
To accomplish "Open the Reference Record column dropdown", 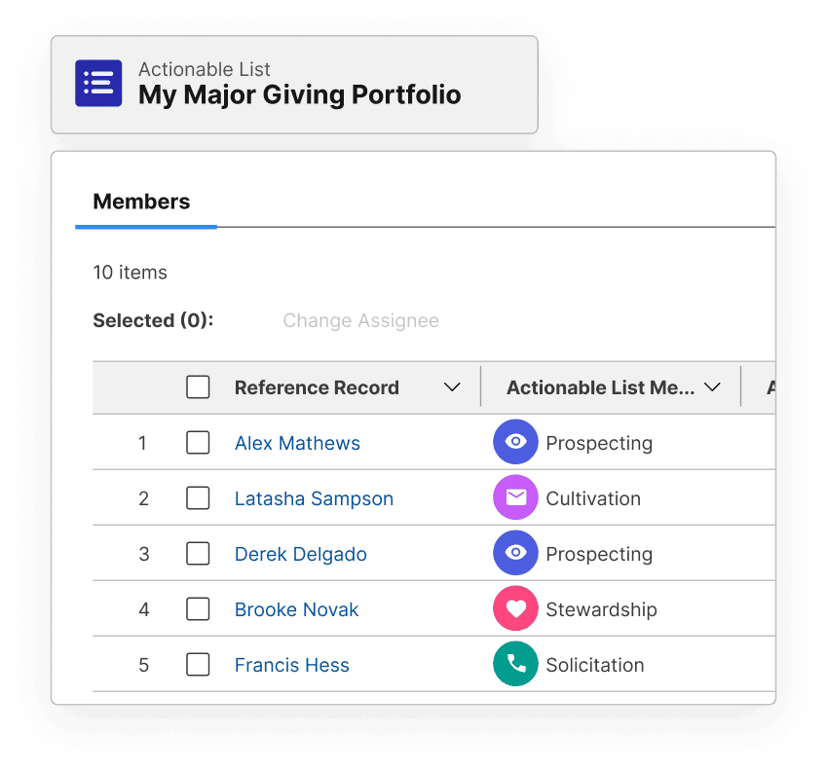I will coord(452,387).
